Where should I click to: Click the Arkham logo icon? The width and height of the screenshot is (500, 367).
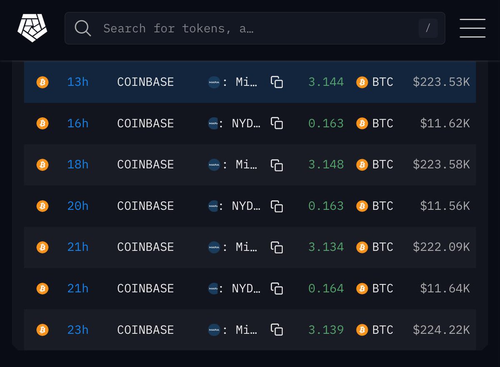32,28
